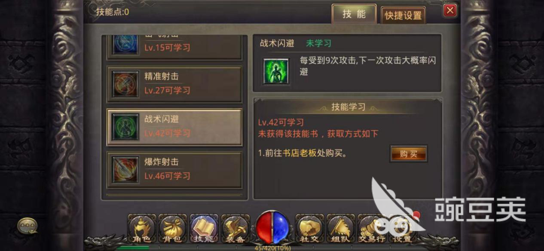Close the skill panel with X
The width and height of the screenshot is (544, 251).
pyautogui.click(x=450, y=10)
